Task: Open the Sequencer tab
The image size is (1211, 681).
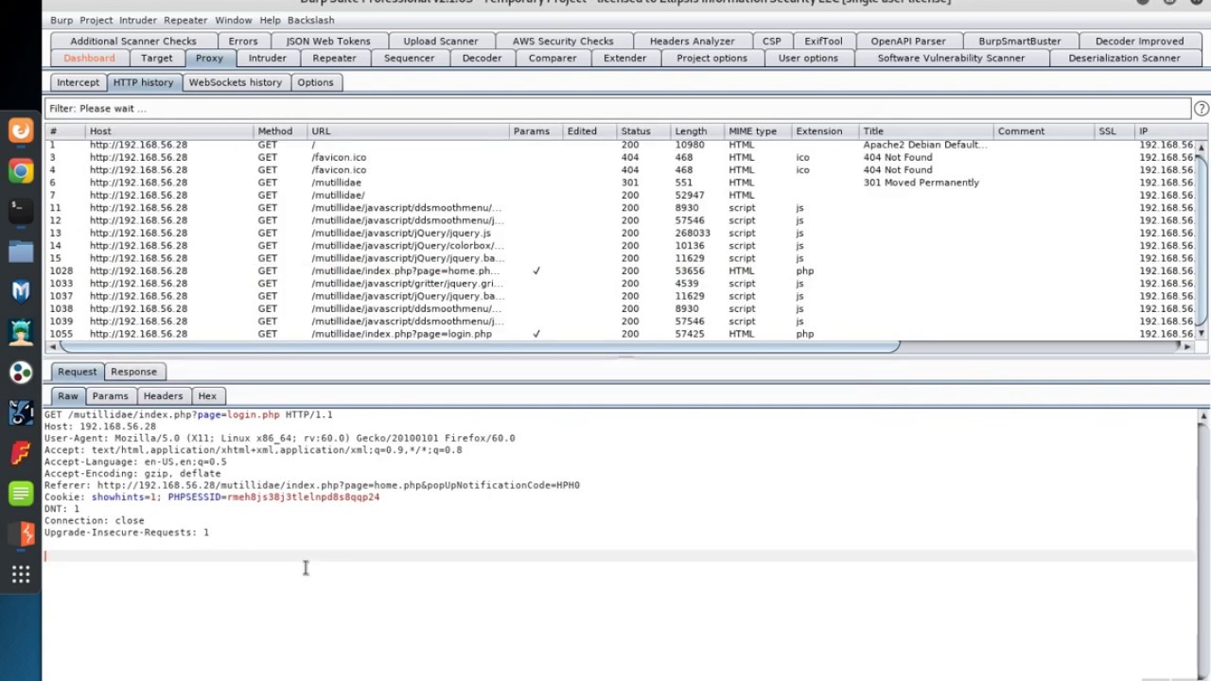Action: point(409,59)
